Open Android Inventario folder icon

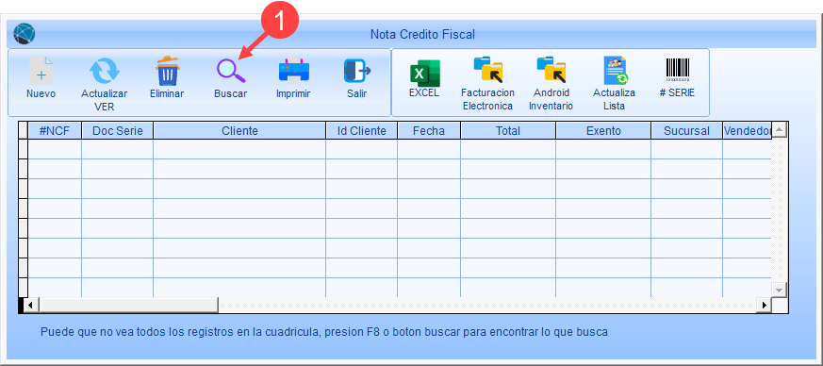tap(551, 70)
